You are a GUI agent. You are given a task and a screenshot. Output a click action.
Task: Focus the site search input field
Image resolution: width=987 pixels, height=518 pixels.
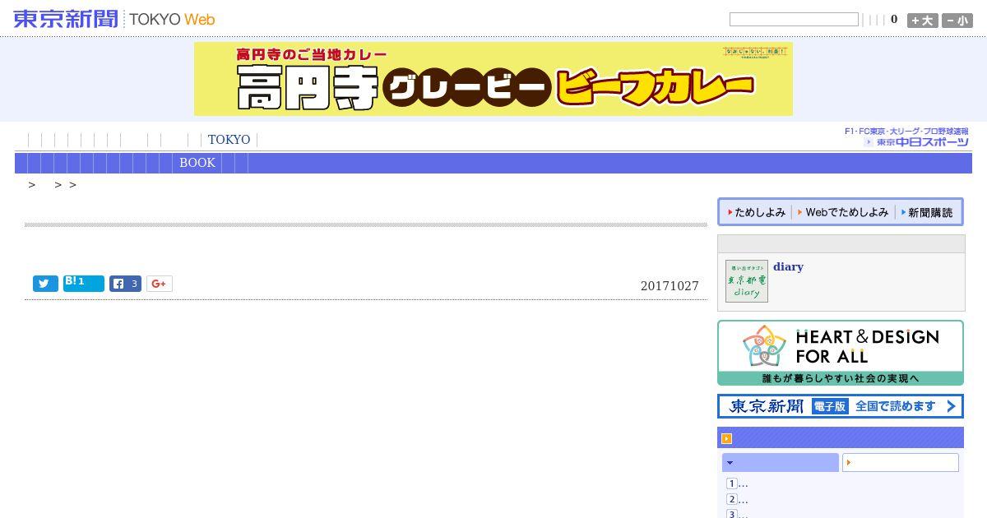tap(794, 19)
